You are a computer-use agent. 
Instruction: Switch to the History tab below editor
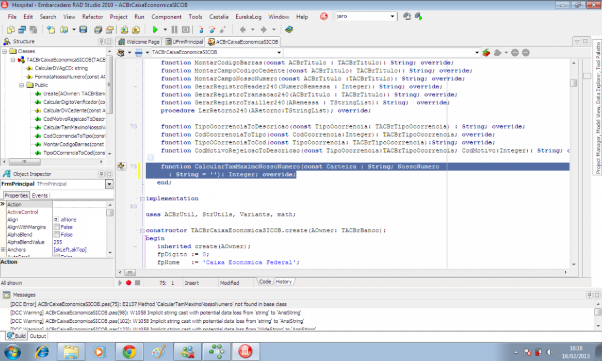click(x=284, y=282)
